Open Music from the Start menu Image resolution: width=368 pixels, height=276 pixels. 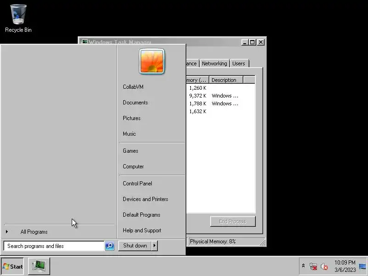click(x=129, y=134)
